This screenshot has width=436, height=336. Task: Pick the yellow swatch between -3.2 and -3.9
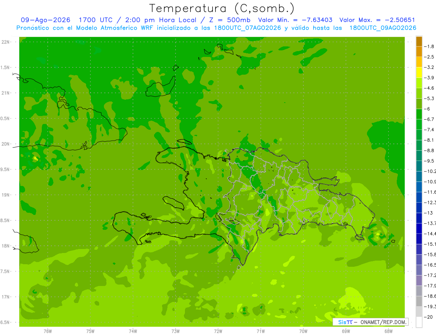419,72
